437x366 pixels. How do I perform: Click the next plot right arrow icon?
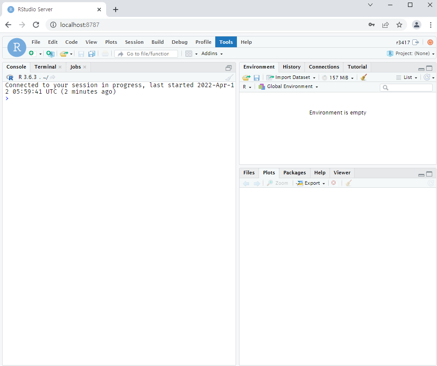point(257,183)
